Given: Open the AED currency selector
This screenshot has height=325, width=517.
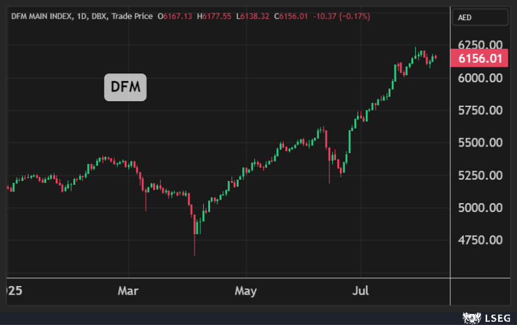Looking at the screenshot, I should (x=465, y=17).
